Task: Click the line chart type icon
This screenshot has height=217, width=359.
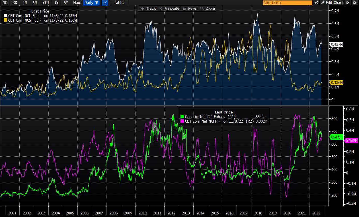Action: pos(105,3)
